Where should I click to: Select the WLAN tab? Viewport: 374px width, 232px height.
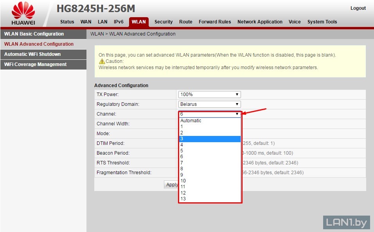[139, 22]
